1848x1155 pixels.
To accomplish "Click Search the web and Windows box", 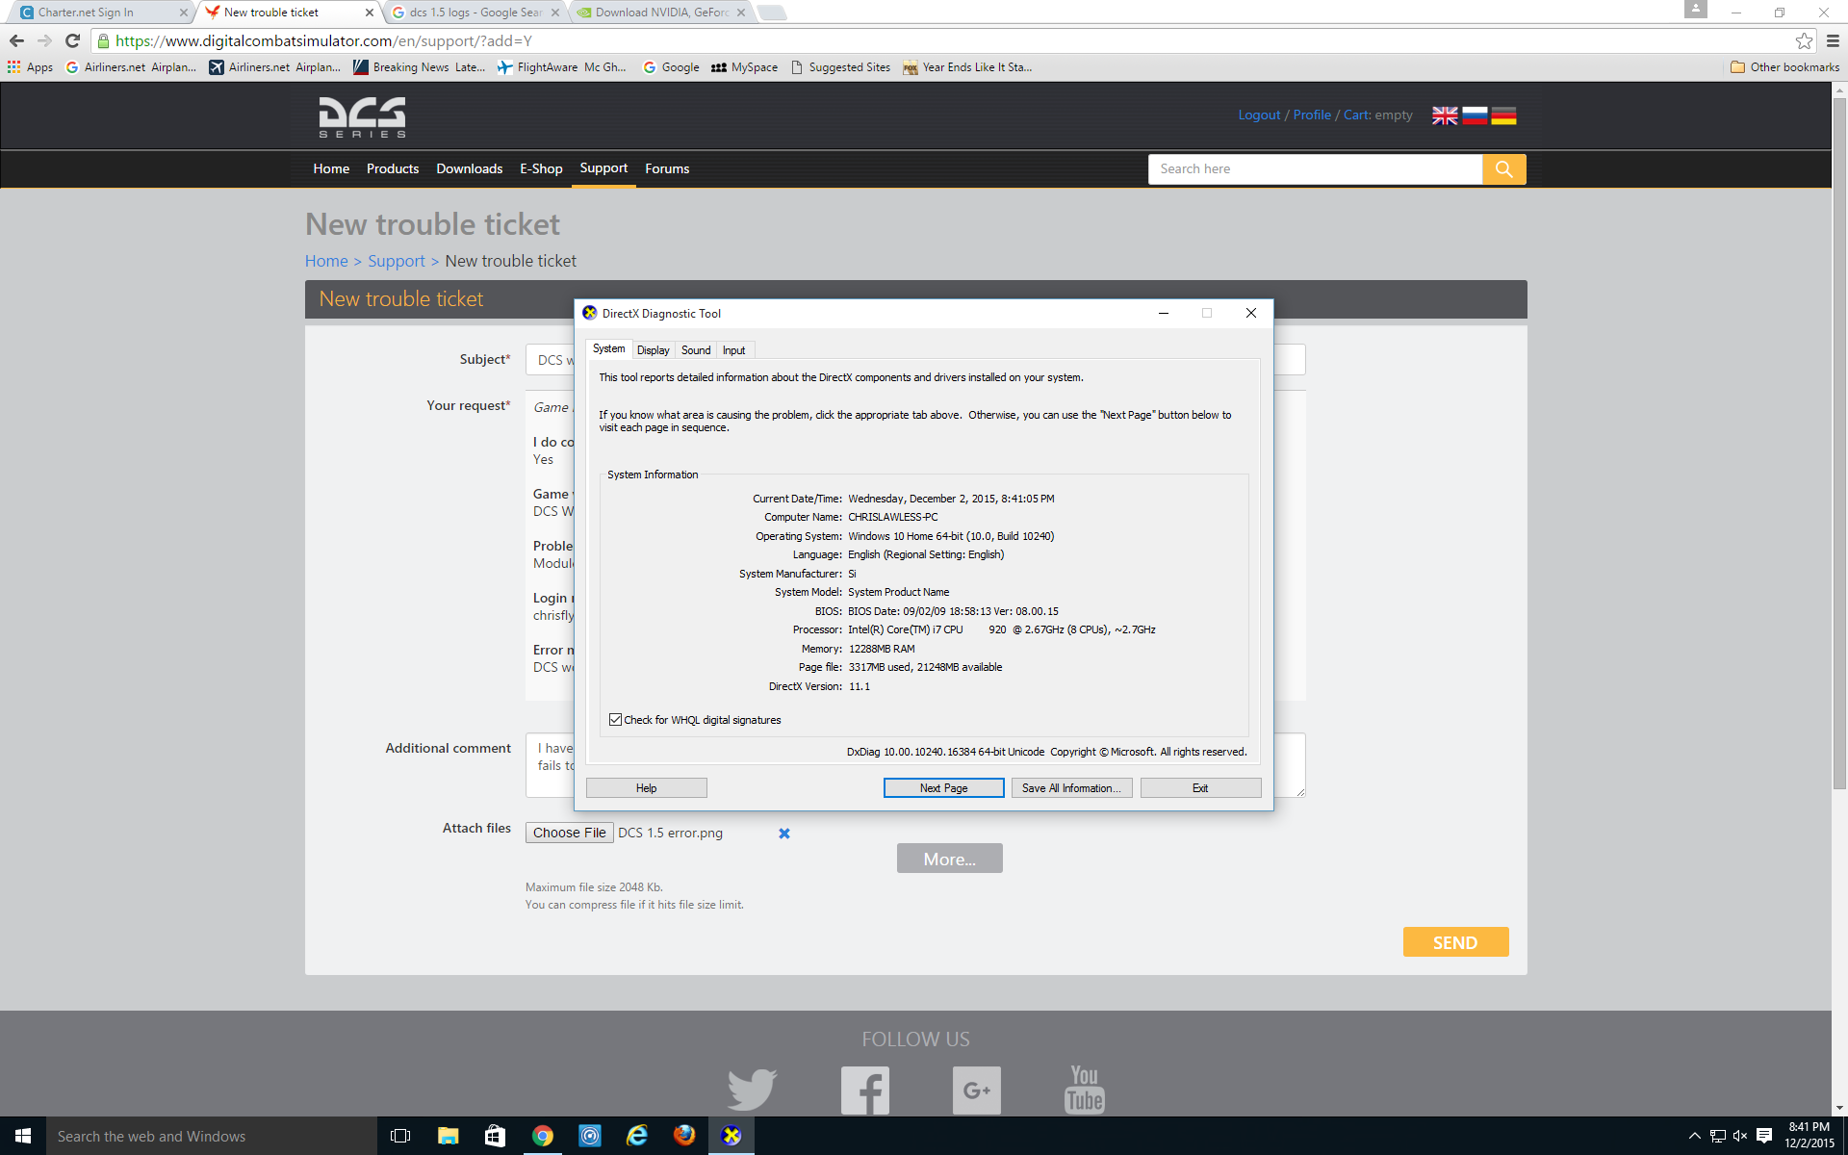I will pyautogui.click(x=212, y=1136).
